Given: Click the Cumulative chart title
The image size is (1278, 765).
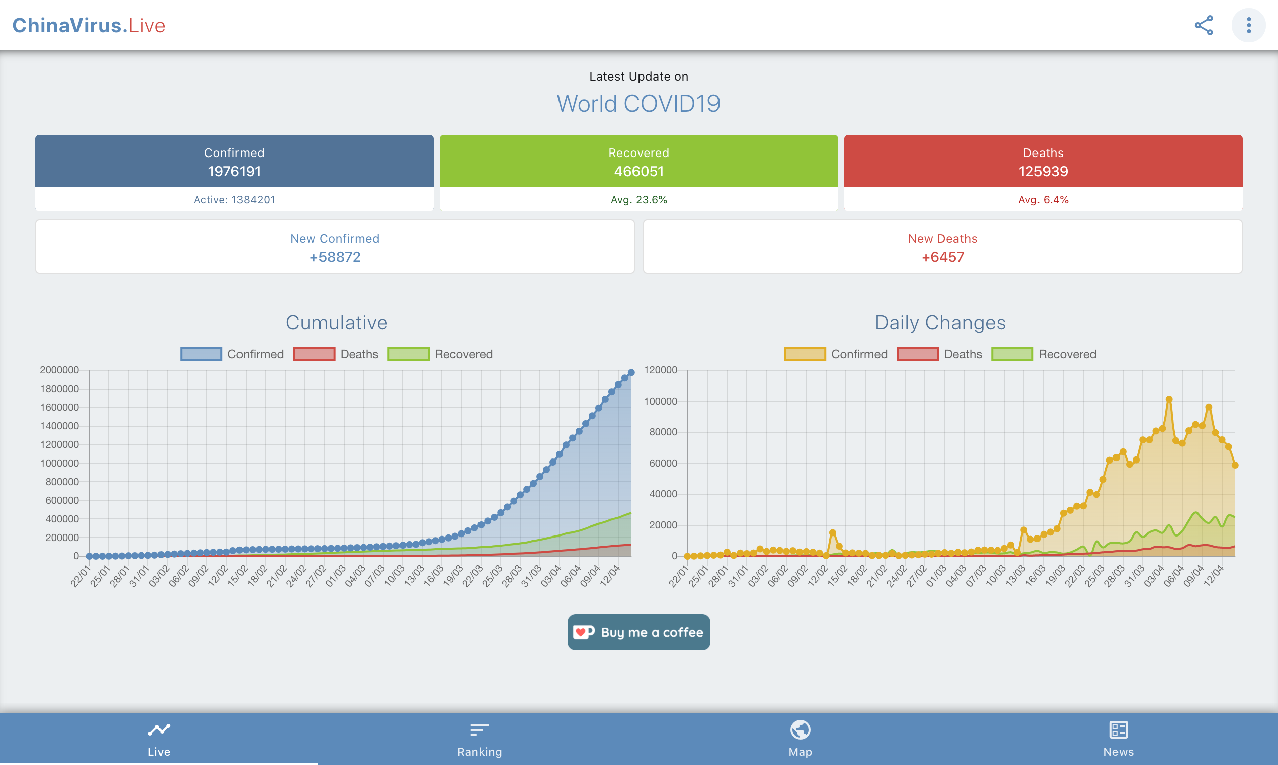Looking at the screenshot, I should (x=337, y=323).
